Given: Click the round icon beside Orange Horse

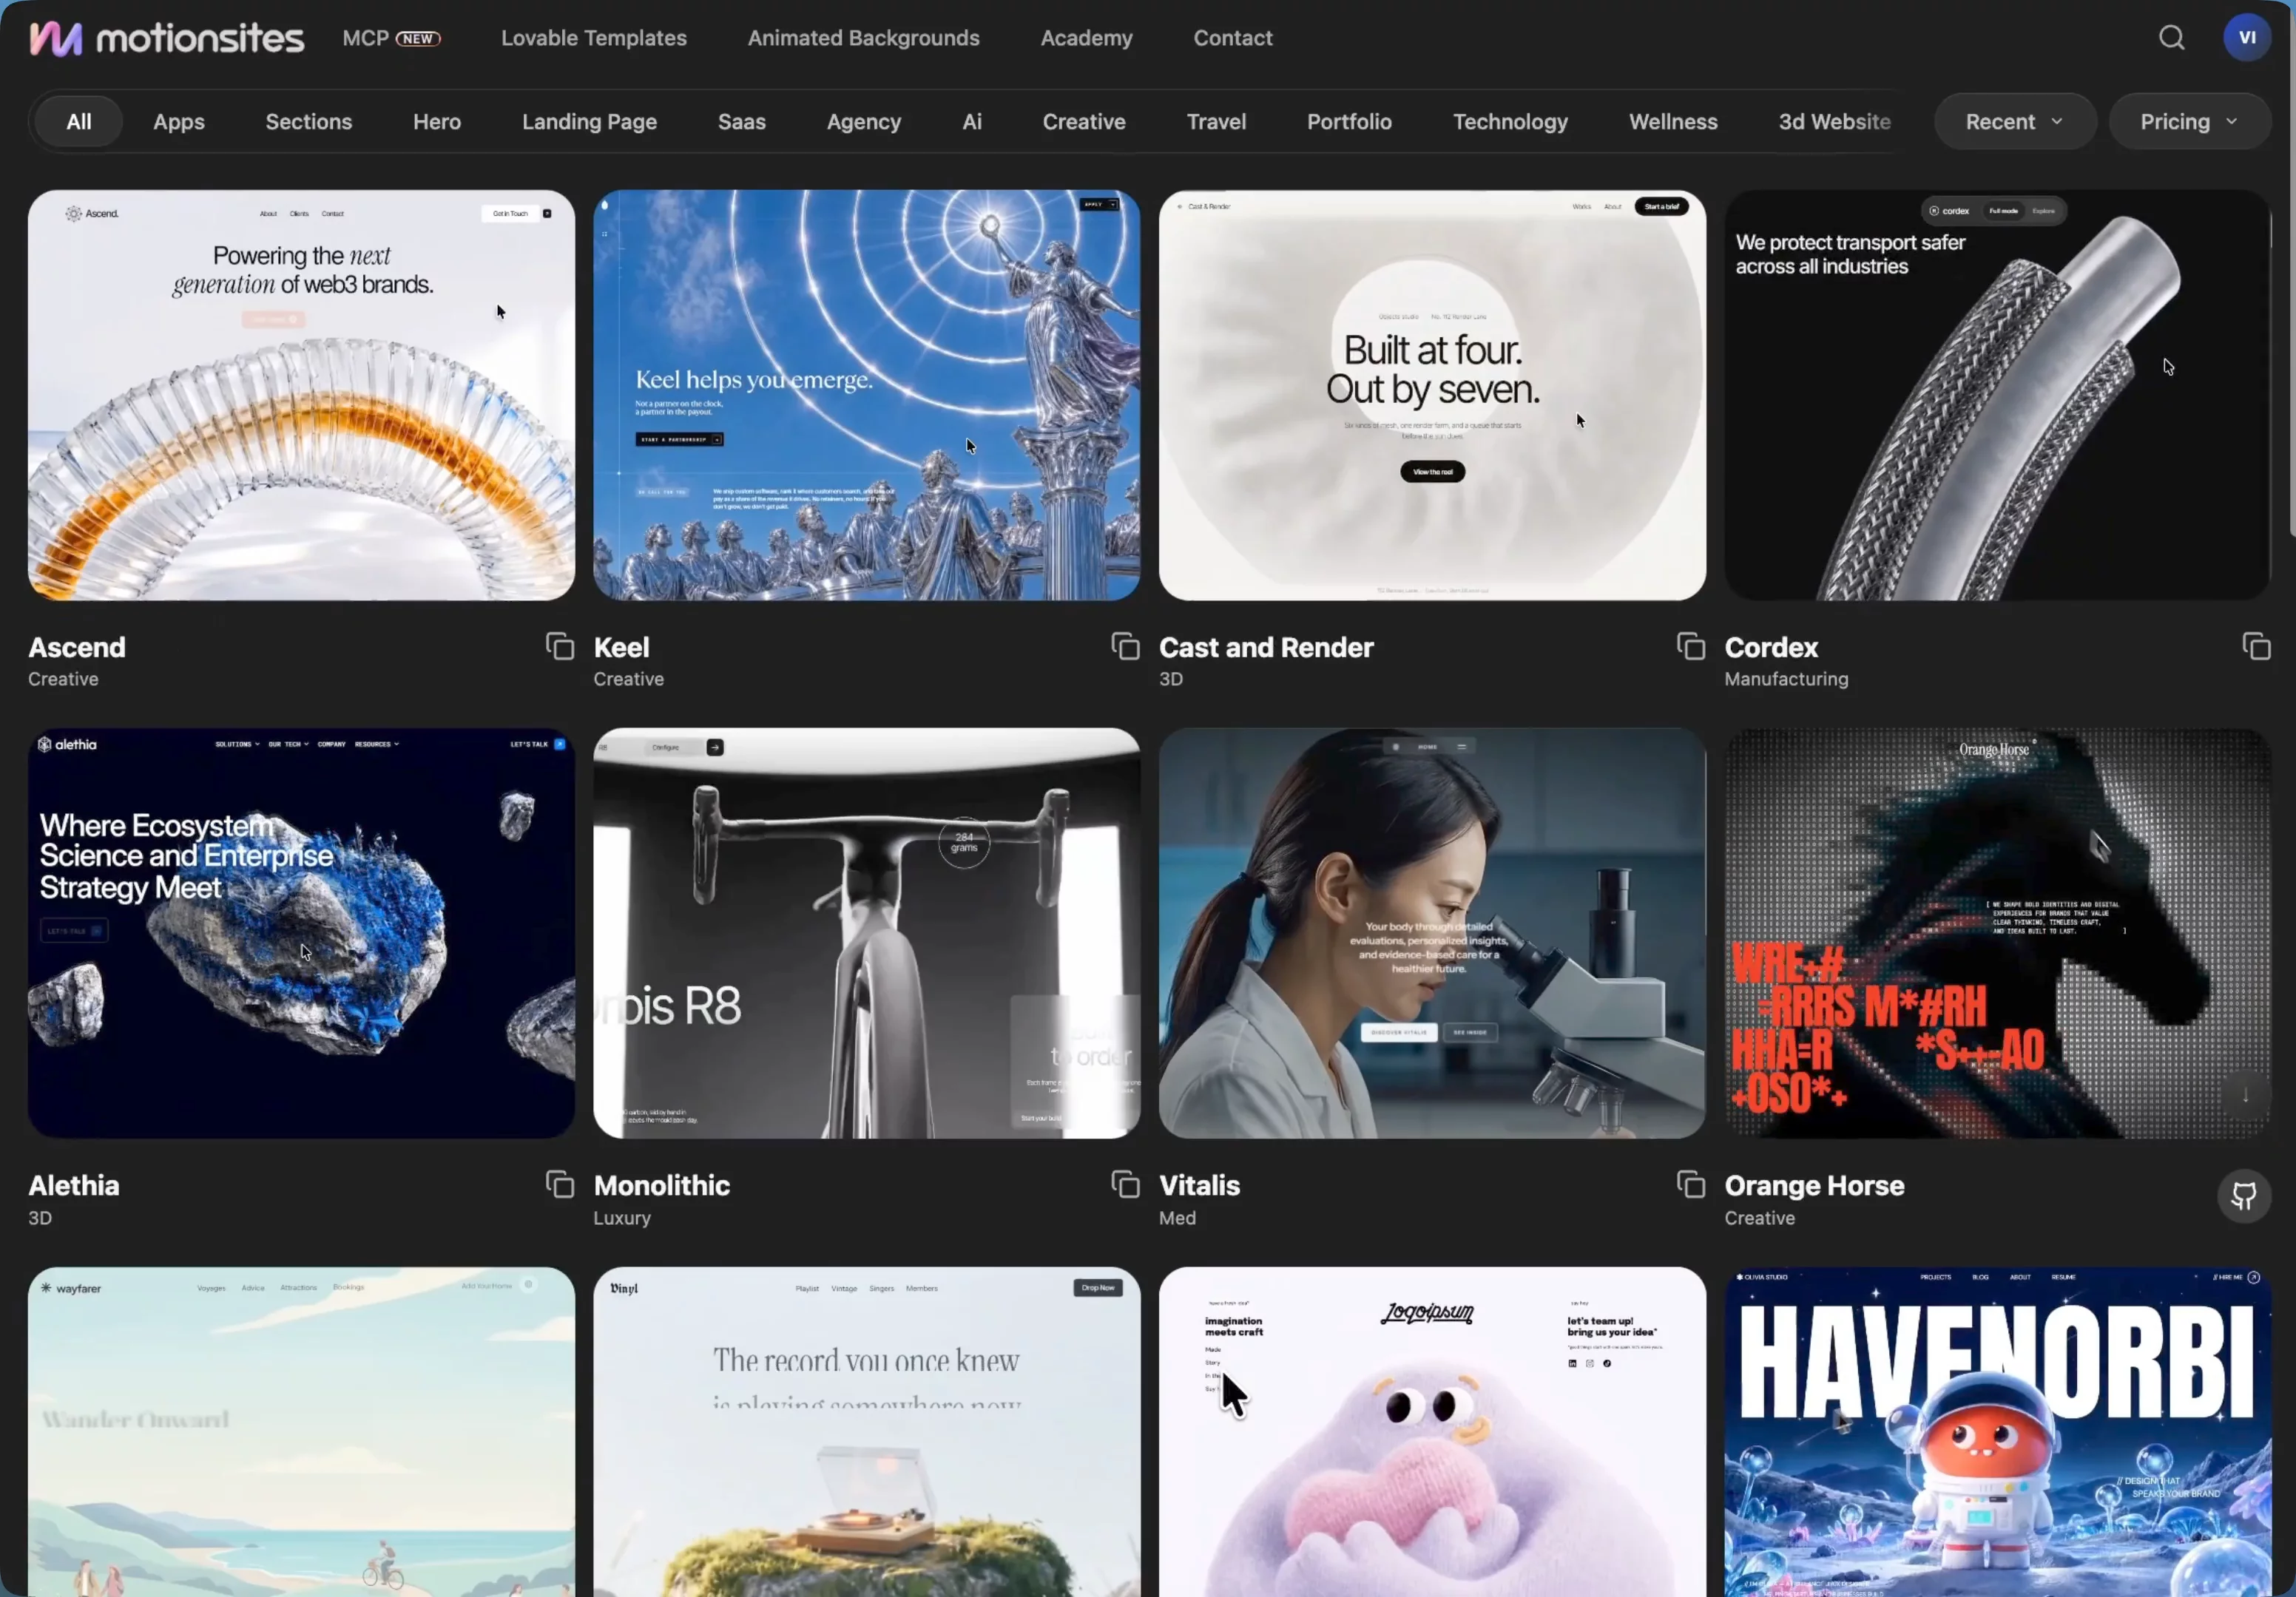Looking at the screenshot, I should tap(2244, 1196).
